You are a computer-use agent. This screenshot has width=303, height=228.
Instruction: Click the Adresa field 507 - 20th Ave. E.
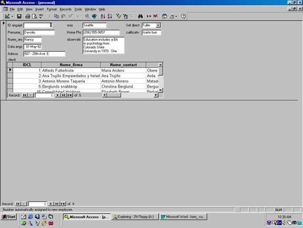point(44,54)
